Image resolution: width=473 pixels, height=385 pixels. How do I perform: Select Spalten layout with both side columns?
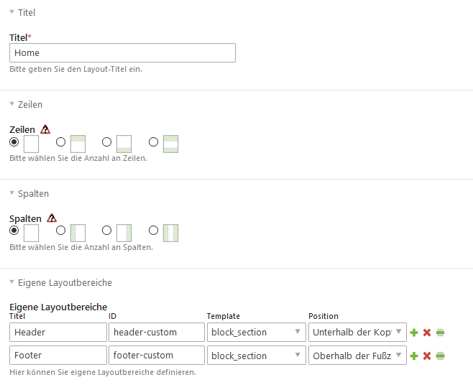point(154,231)
